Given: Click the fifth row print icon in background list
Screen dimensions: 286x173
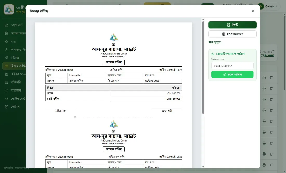Looking at the screenshot, I should [264, 121].
